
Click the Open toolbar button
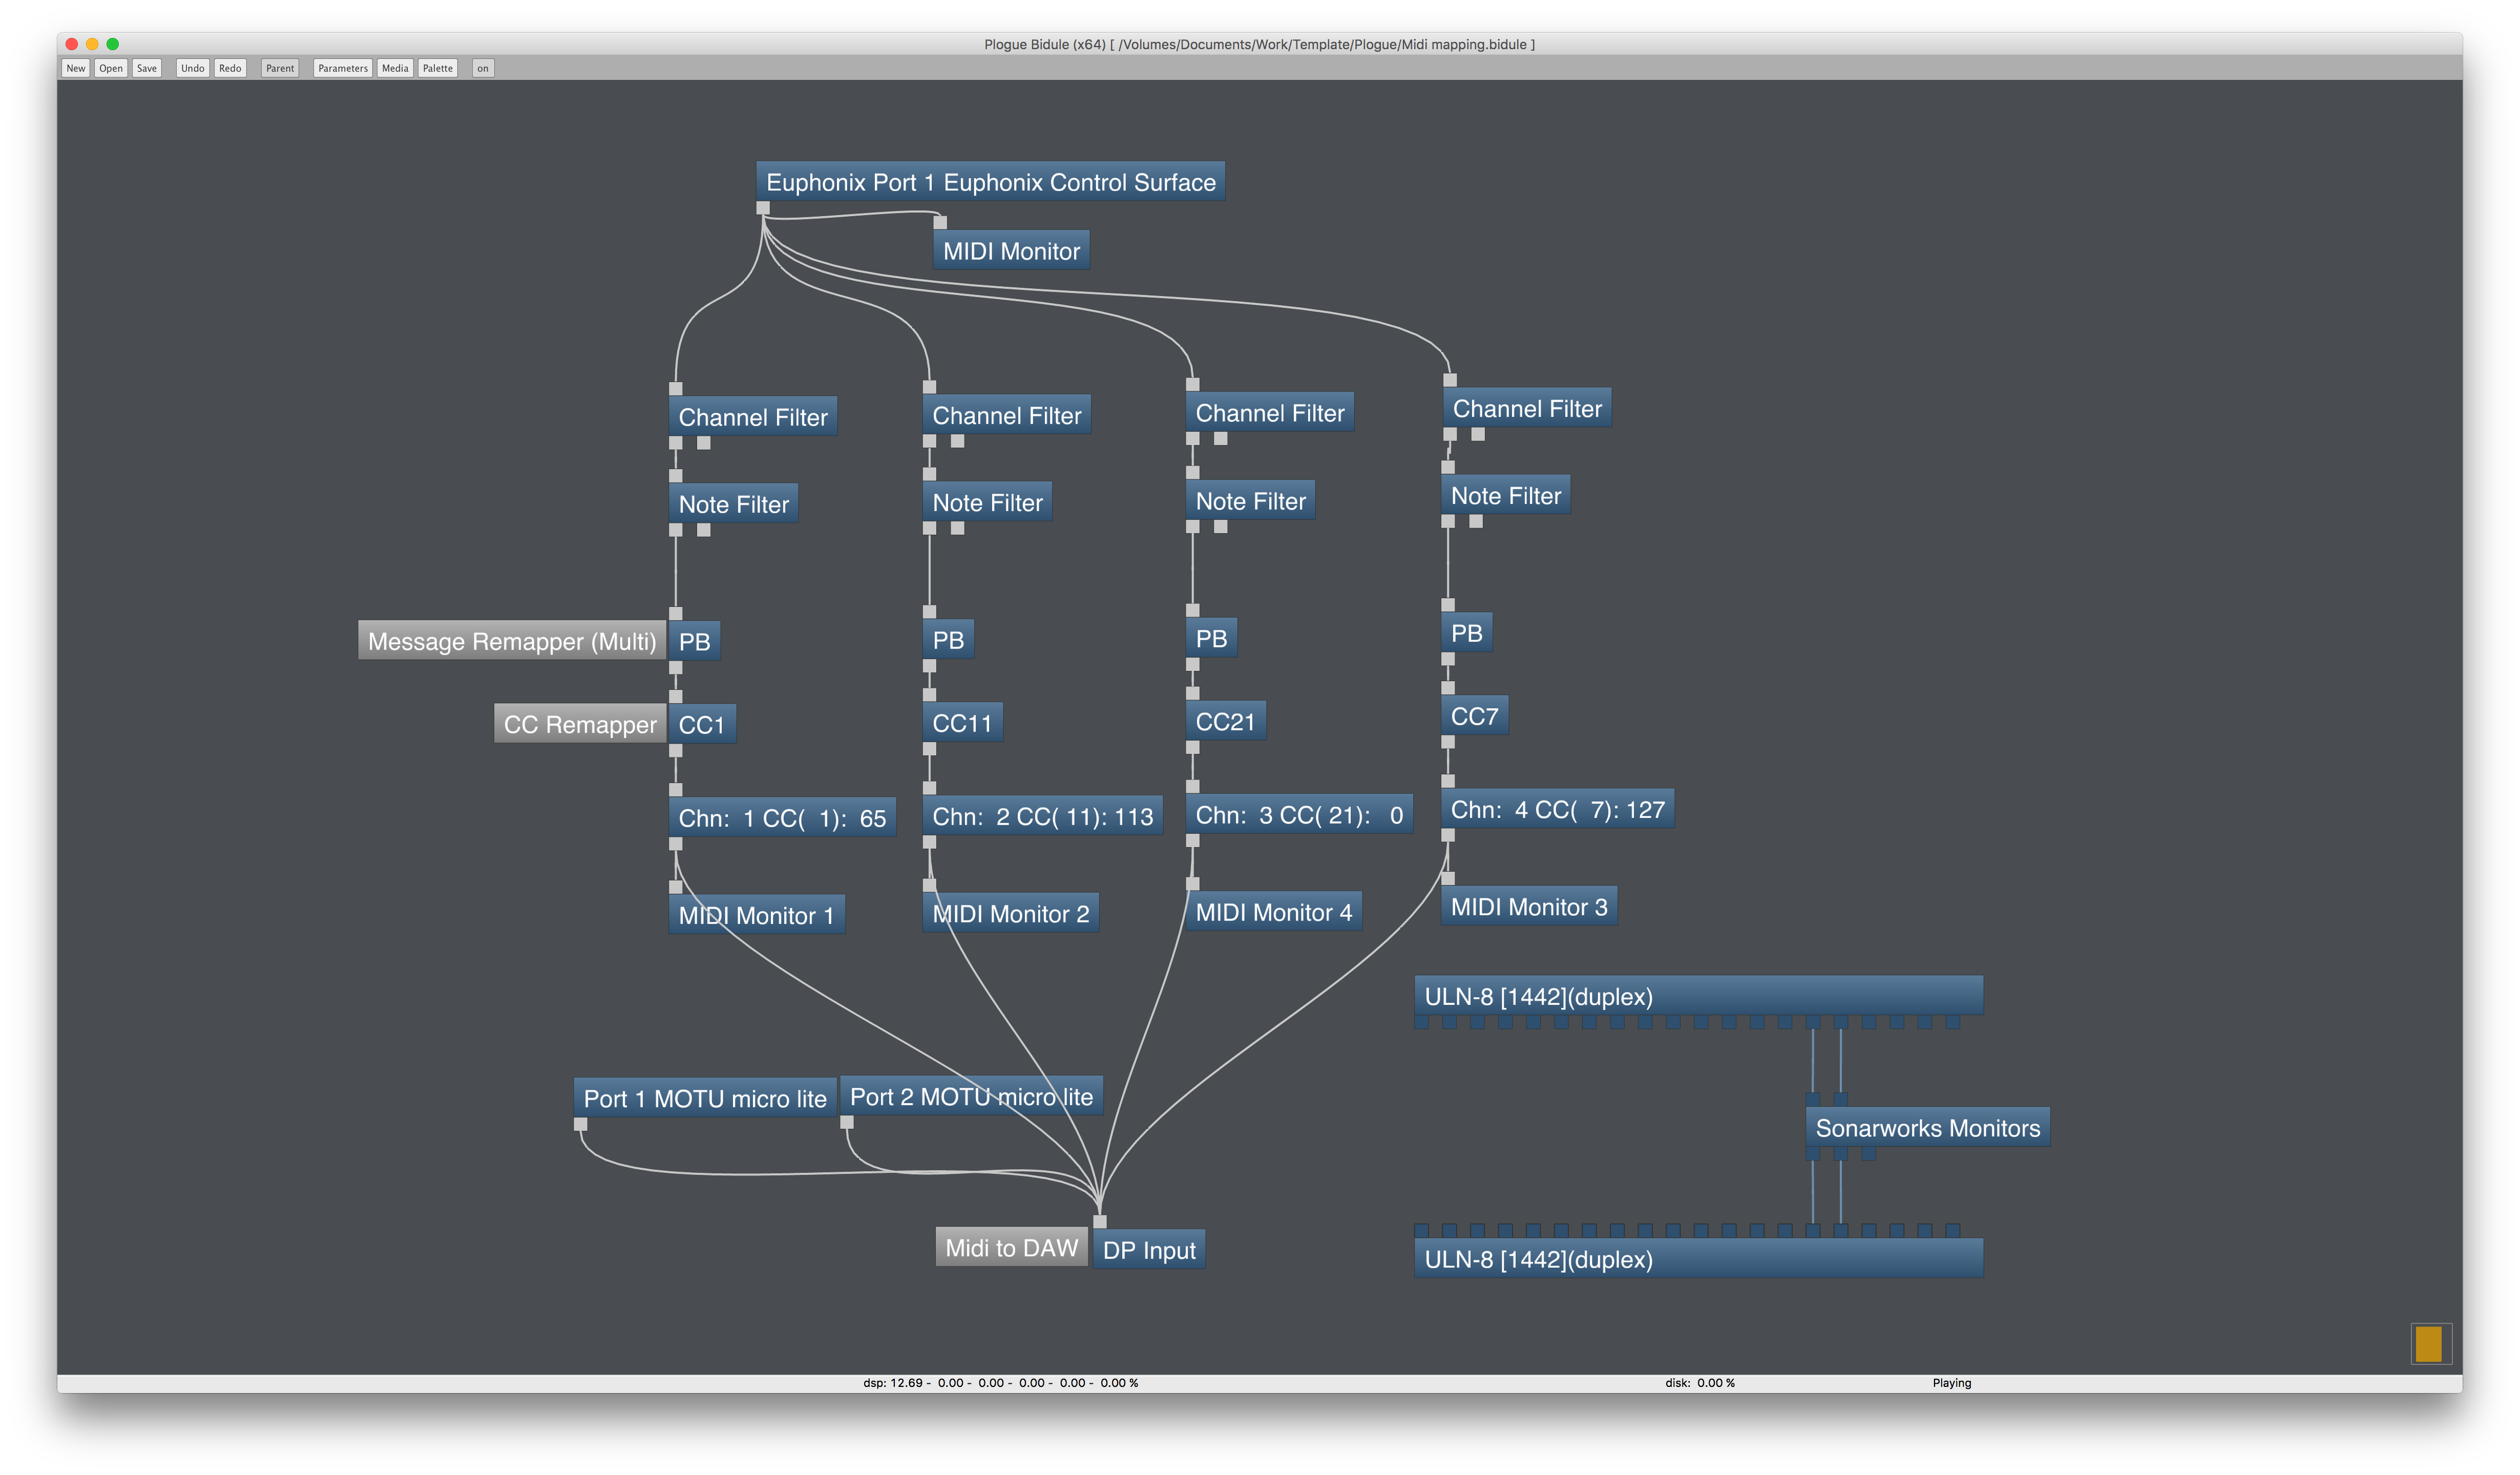(111, 68)
